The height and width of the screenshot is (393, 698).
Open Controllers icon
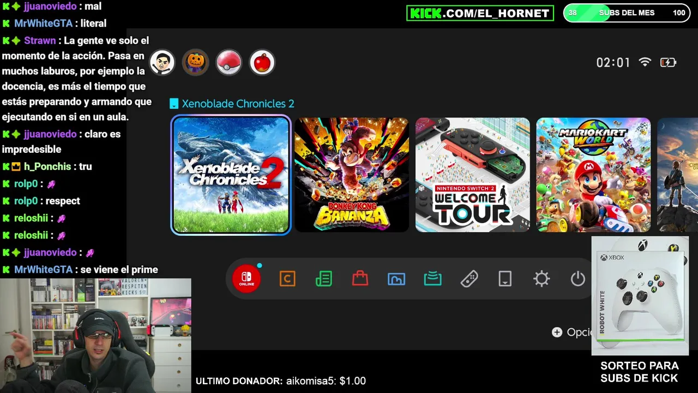pos(469,279)
